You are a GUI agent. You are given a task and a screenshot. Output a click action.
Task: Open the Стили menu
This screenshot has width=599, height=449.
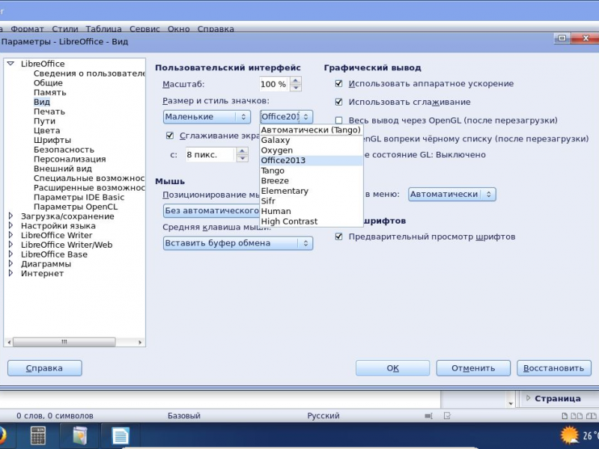click(x=65, y=28)
